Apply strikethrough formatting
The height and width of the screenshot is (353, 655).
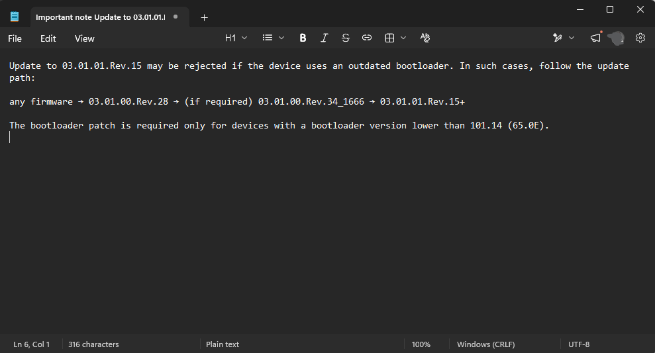point(346,38)
